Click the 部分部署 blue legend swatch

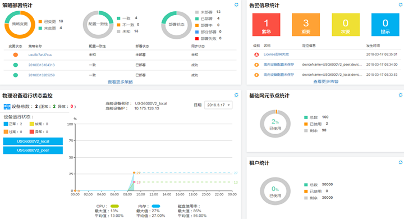click(197, 32)
